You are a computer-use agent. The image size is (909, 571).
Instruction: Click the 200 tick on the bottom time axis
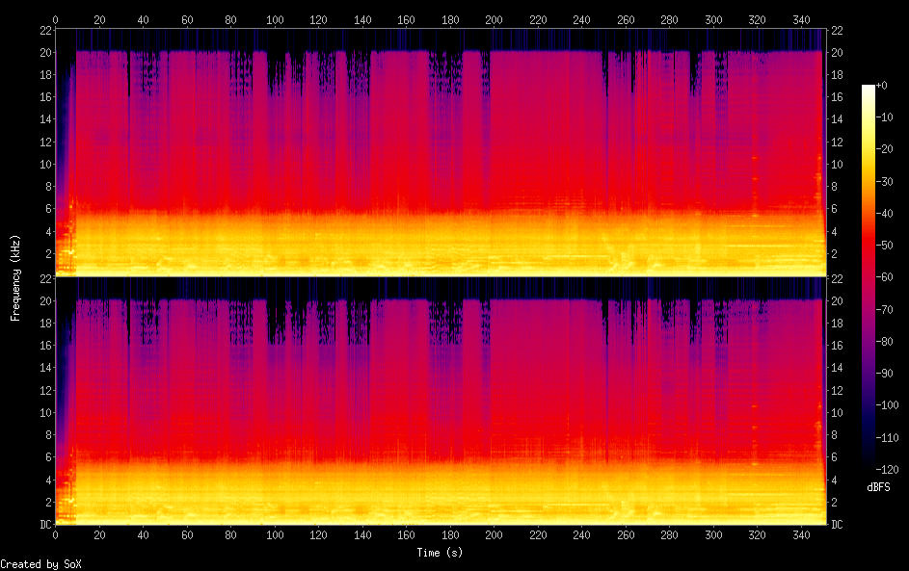click(495, 534)
